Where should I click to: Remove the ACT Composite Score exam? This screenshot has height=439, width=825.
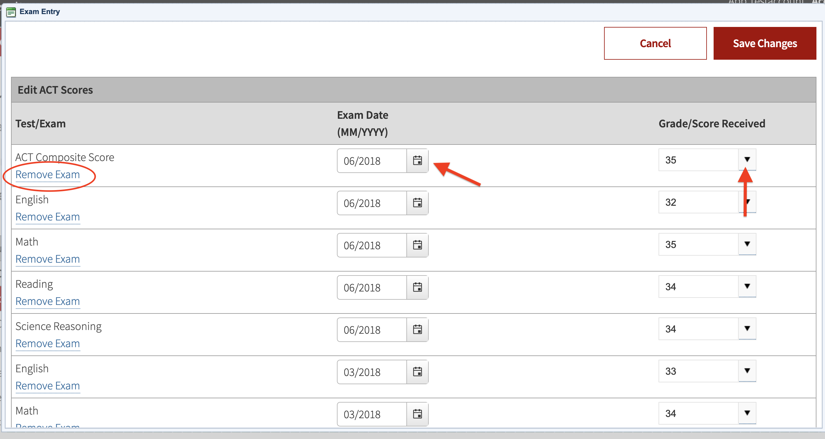click(x=48, y=174)
